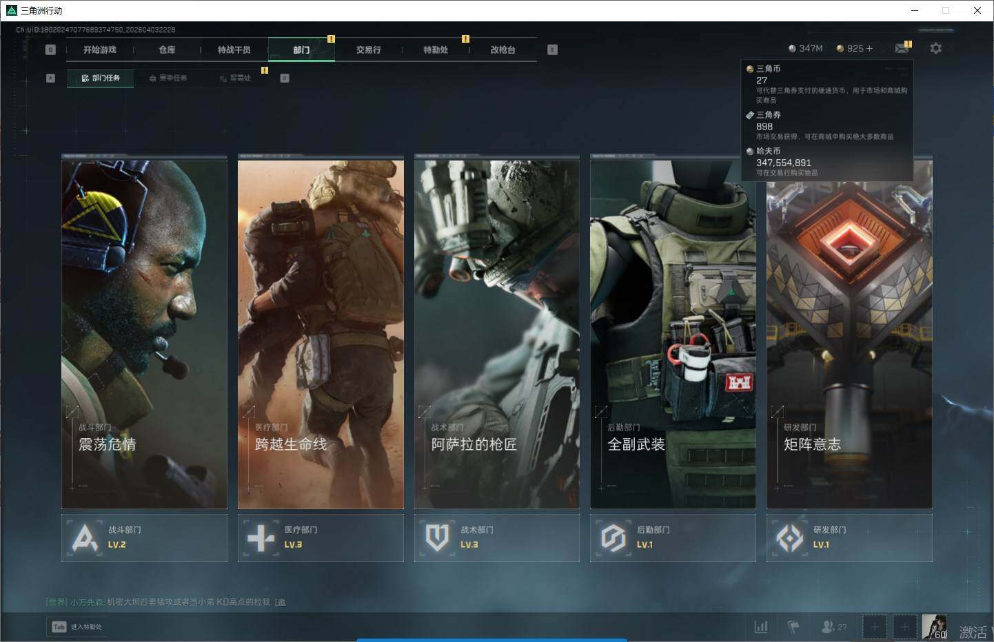Image resolution: width=994 pixels, height=642 pixels.
Task: Open the friends list icon showing 27
Action: 833,627
